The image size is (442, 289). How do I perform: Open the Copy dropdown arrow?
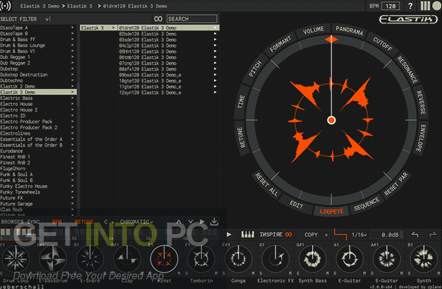pos(326,235)
